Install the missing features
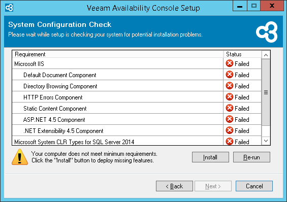Screen dimensions: 287x202 coord(210,157)
